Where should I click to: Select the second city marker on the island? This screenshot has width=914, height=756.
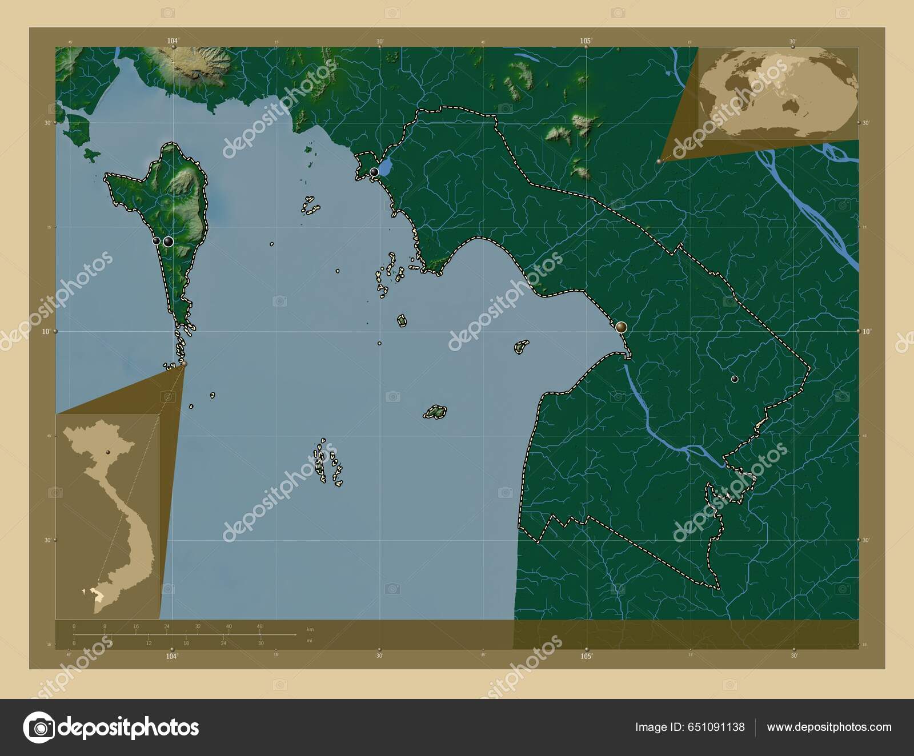167,242
